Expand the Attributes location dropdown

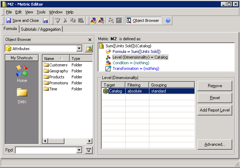coord(79,49)
